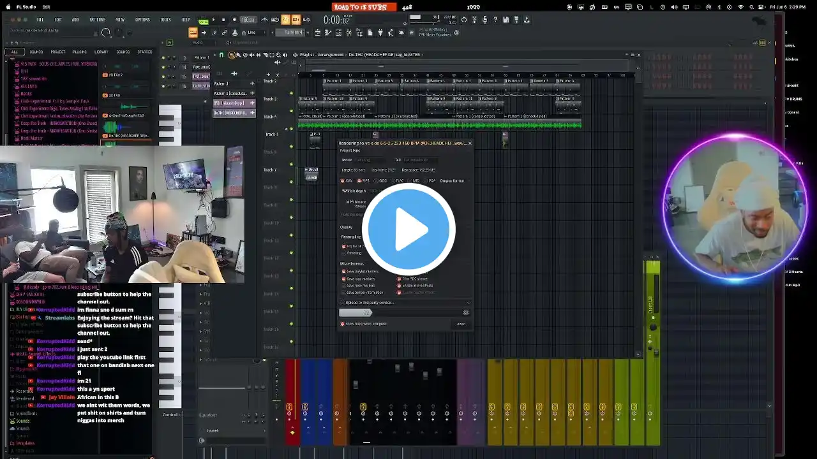Select the playlist zoom magnifier tool
This screenshot has height=459, width=817.
tap(278, 55)
